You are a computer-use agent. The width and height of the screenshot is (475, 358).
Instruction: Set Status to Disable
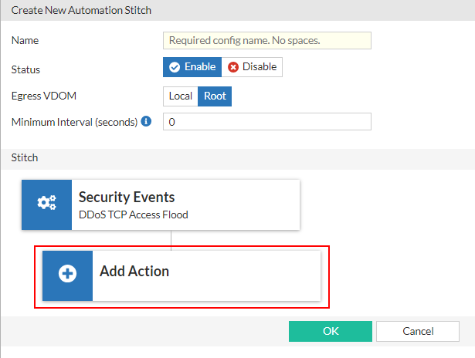[x=253, y=67]
